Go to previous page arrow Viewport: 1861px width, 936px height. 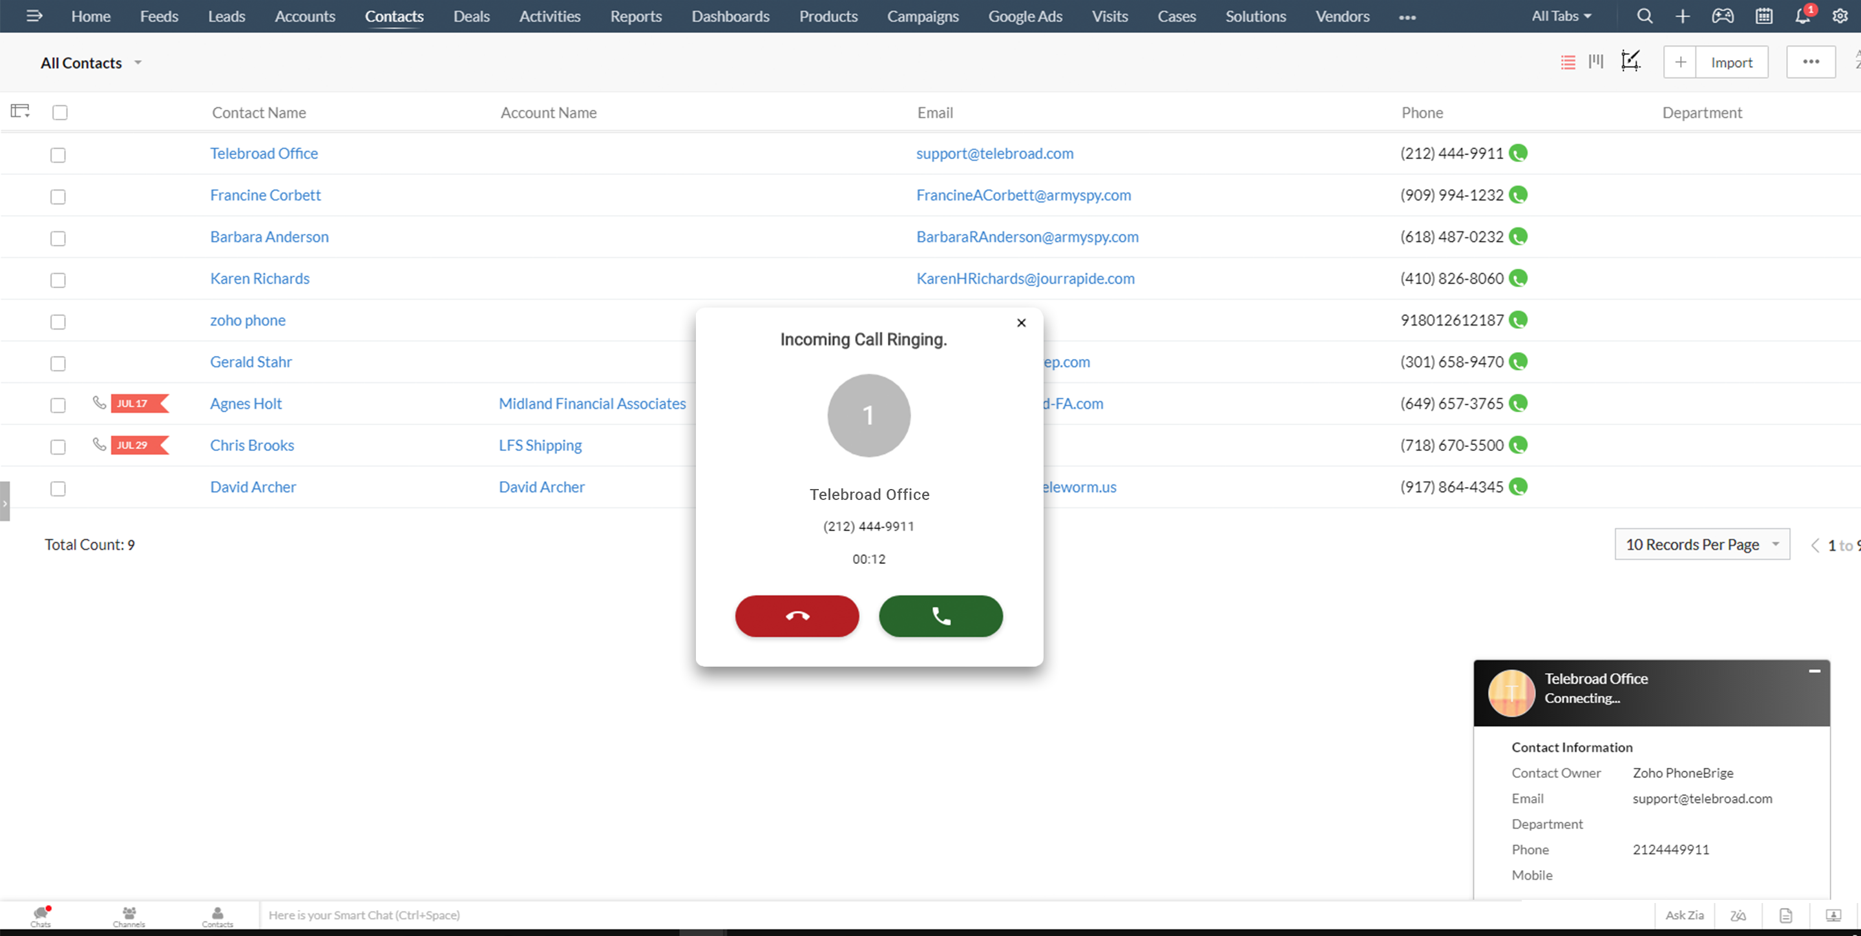(1814, 545)
